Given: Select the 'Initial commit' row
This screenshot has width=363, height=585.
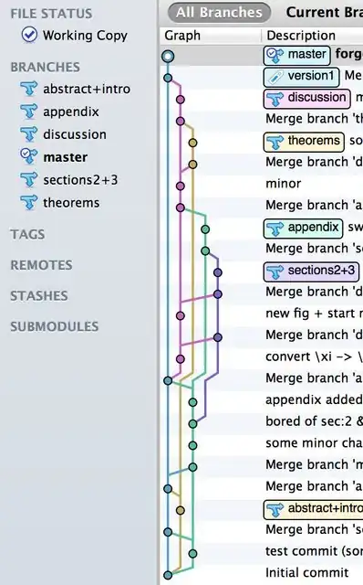Looking at the screenshot, I should 262,573.
